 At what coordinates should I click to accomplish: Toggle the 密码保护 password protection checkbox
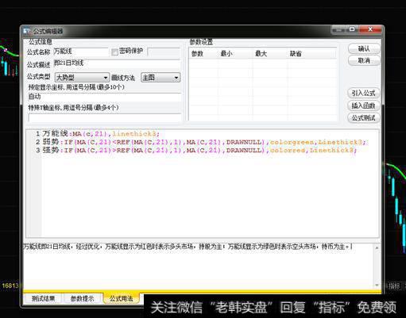tap(114, 52)
